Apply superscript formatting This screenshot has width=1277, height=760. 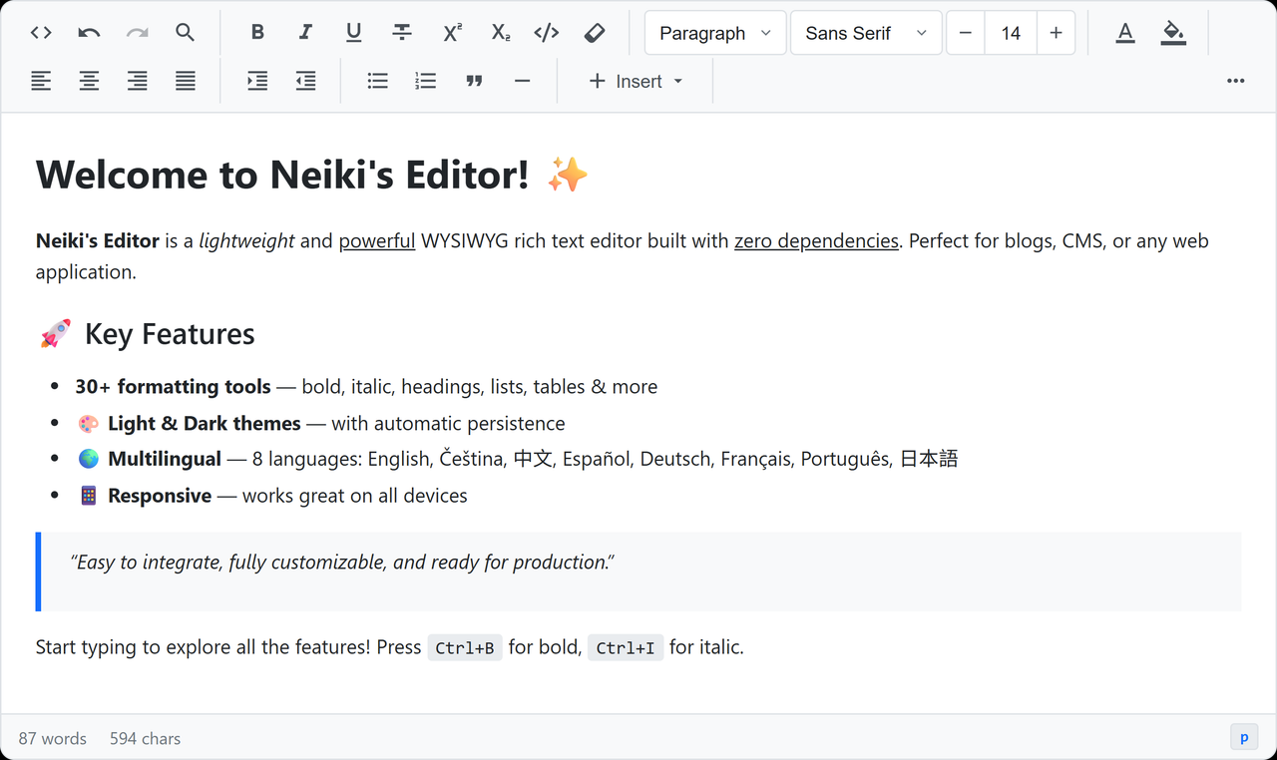452,33
